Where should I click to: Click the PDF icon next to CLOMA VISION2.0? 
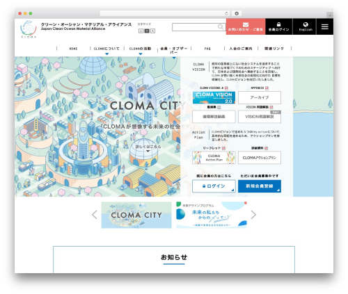(226, 88)
